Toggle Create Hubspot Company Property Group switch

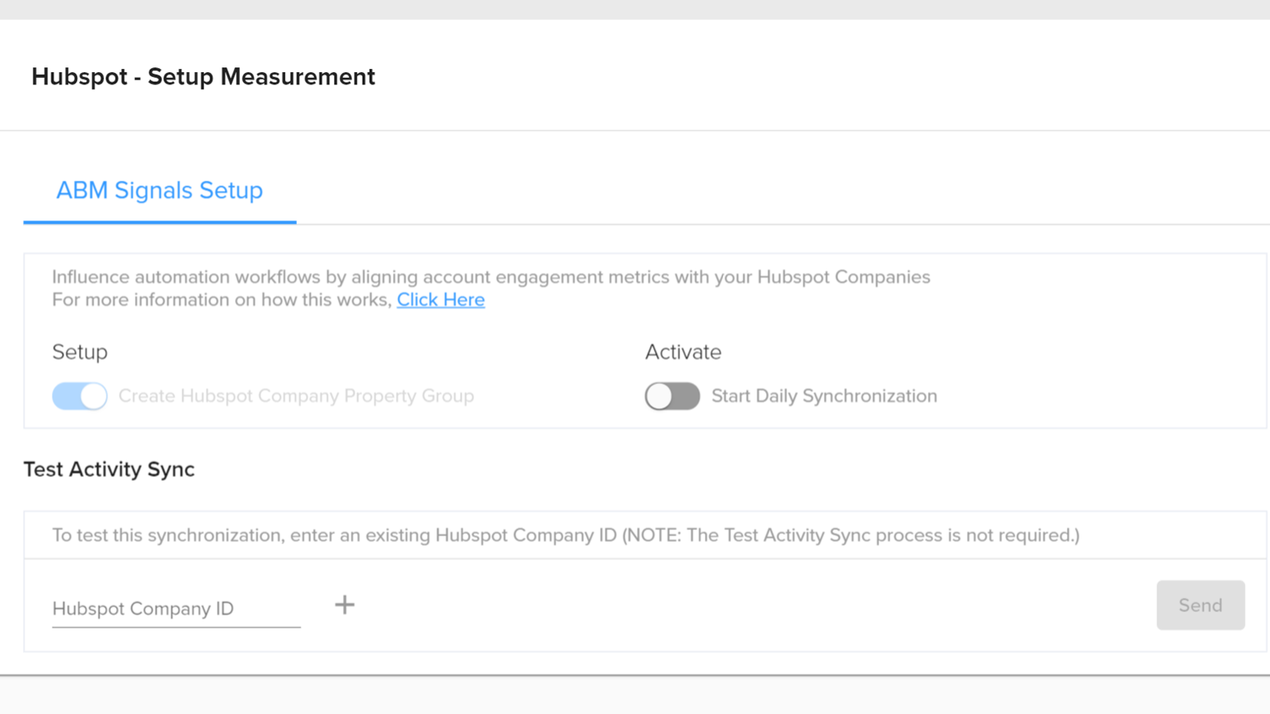tap(79, 396)
